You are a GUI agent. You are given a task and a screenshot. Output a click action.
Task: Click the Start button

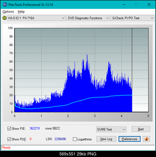point(141,129)
